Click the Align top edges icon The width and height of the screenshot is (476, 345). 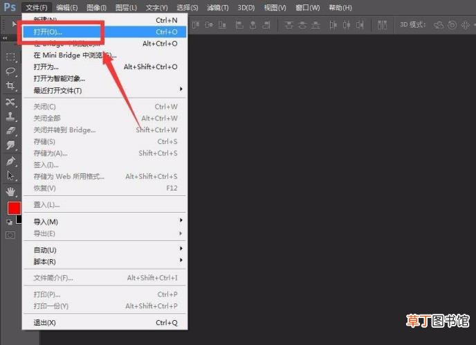(196, 25)
